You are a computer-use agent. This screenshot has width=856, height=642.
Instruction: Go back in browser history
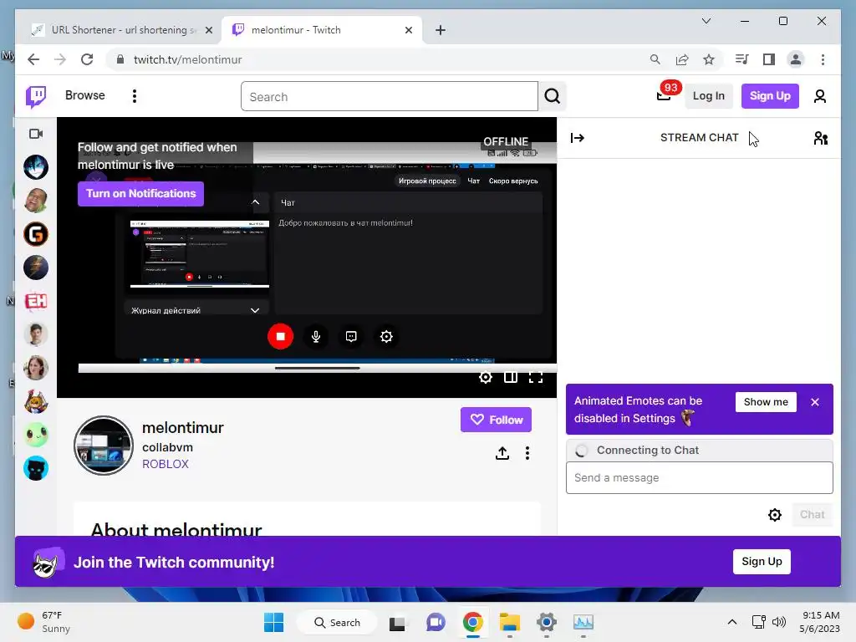[x=33, y=59]
